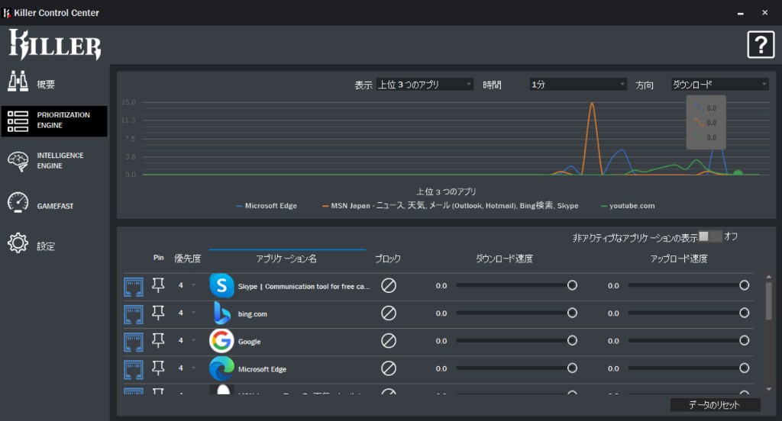
Task: Click the pin icon for Microsoft Edge row
Action: coord(158,368)
